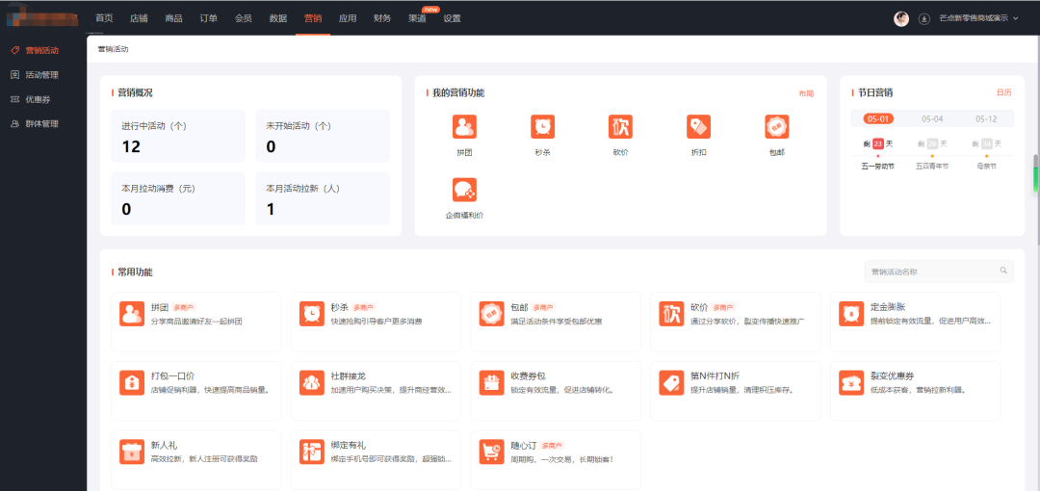The image size is (1040, 491).
Task: Click the 砍价 card icon in 常用功能
Action: 671,314
